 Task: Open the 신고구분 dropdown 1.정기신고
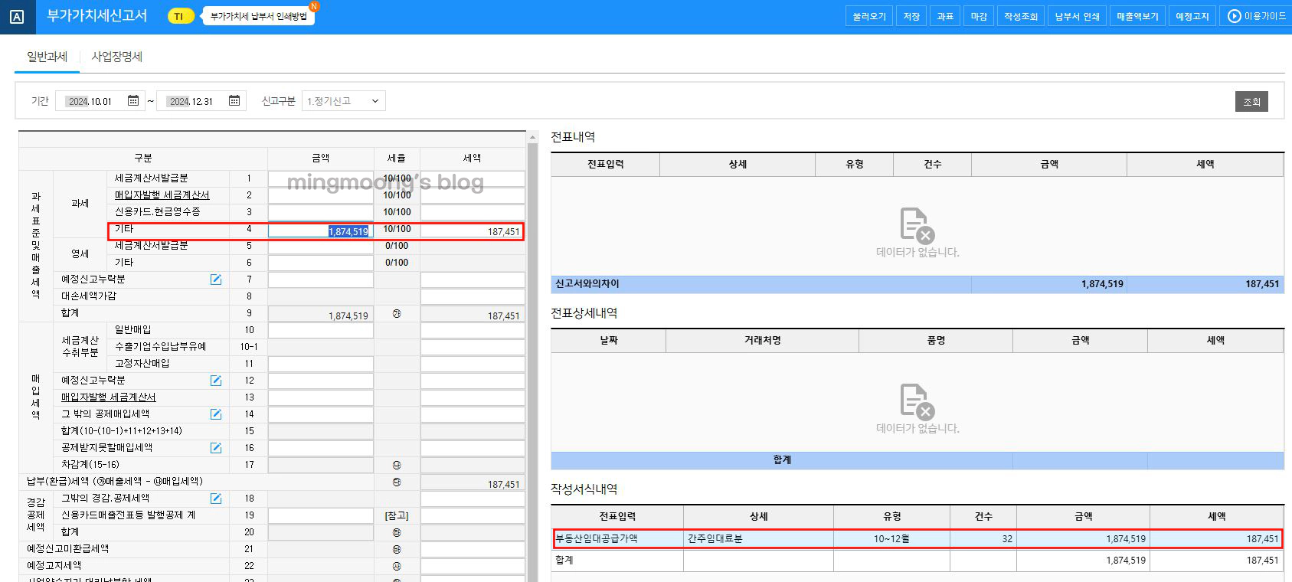click(343, 101)
